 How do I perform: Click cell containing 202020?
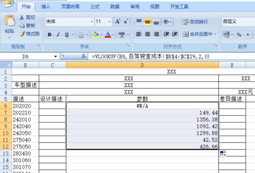click(x=25, y=106)
